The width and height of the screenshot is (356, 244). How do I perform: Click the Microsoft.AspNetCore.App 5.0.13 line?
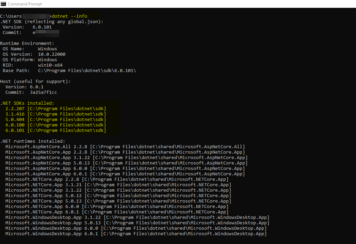pyautogui.click(x=127, y=163)
